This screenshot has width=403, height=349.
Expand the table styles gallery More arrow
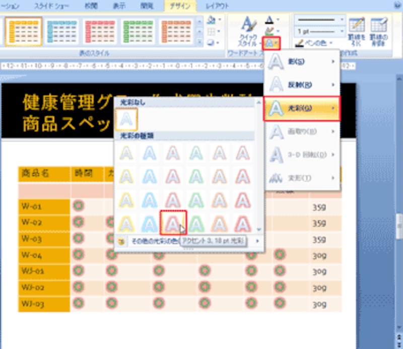click(x=199, y=42)
